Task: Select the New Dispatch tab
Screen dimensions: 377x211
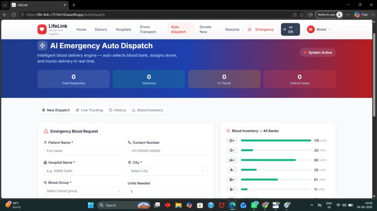Action: [x=56, y=110]
